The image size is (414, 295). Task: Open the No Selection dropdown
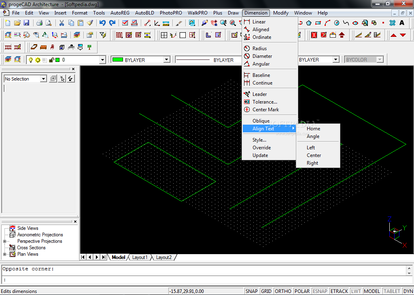[44, 79]
